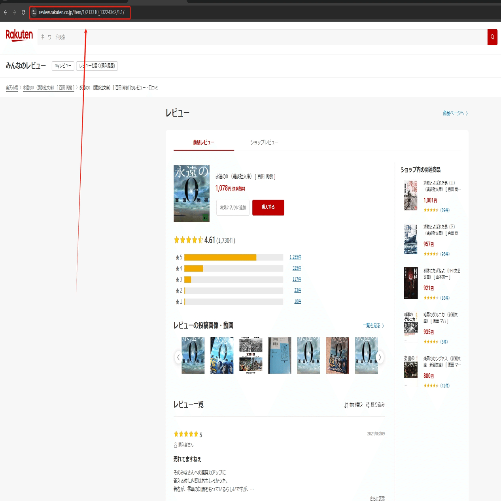Screen dimensions: 501x501
Task: Filter by 1-star reviews 10件
Action: coord(298,301)
